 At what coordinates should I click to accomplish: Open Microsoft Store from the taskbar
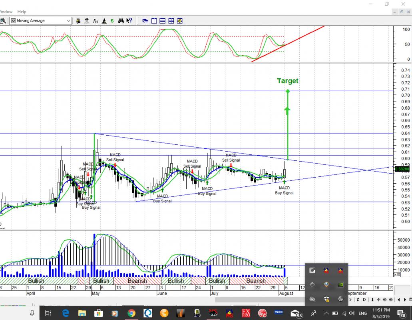tap(99, 313)
